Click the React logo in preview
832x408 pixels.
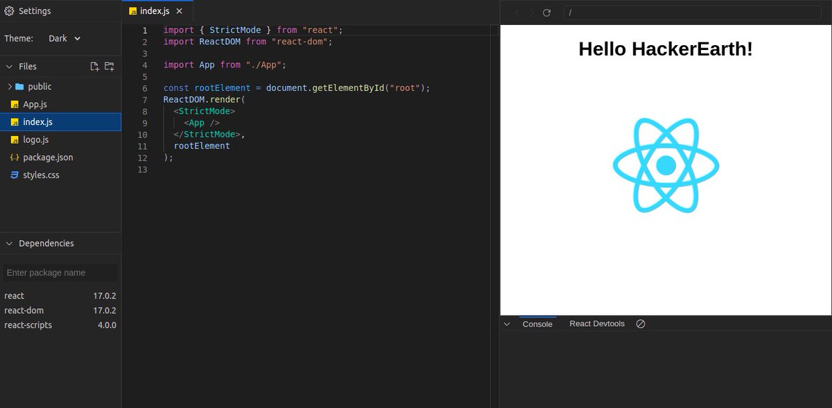click(x=666, y=165)
